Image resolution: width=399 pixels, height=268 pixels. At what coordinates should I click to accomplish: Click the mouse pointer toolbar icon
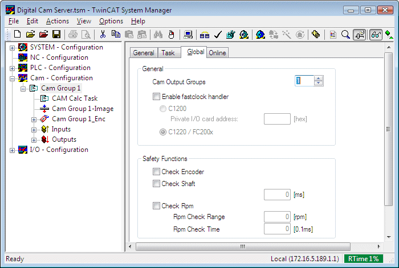pos(171,34)
